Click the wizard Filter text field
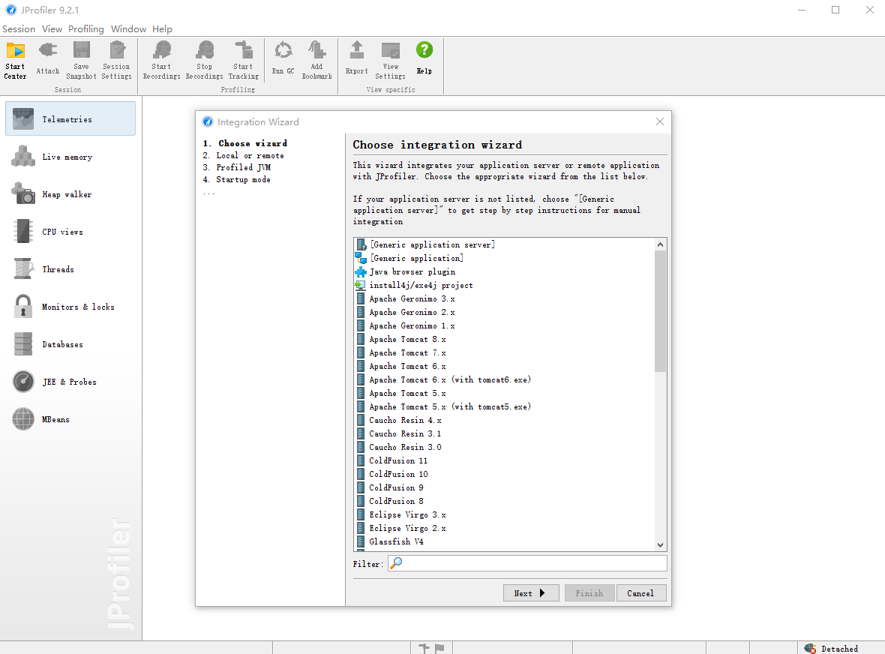This screenshot has width=885, height=654. tap(527, 563)
